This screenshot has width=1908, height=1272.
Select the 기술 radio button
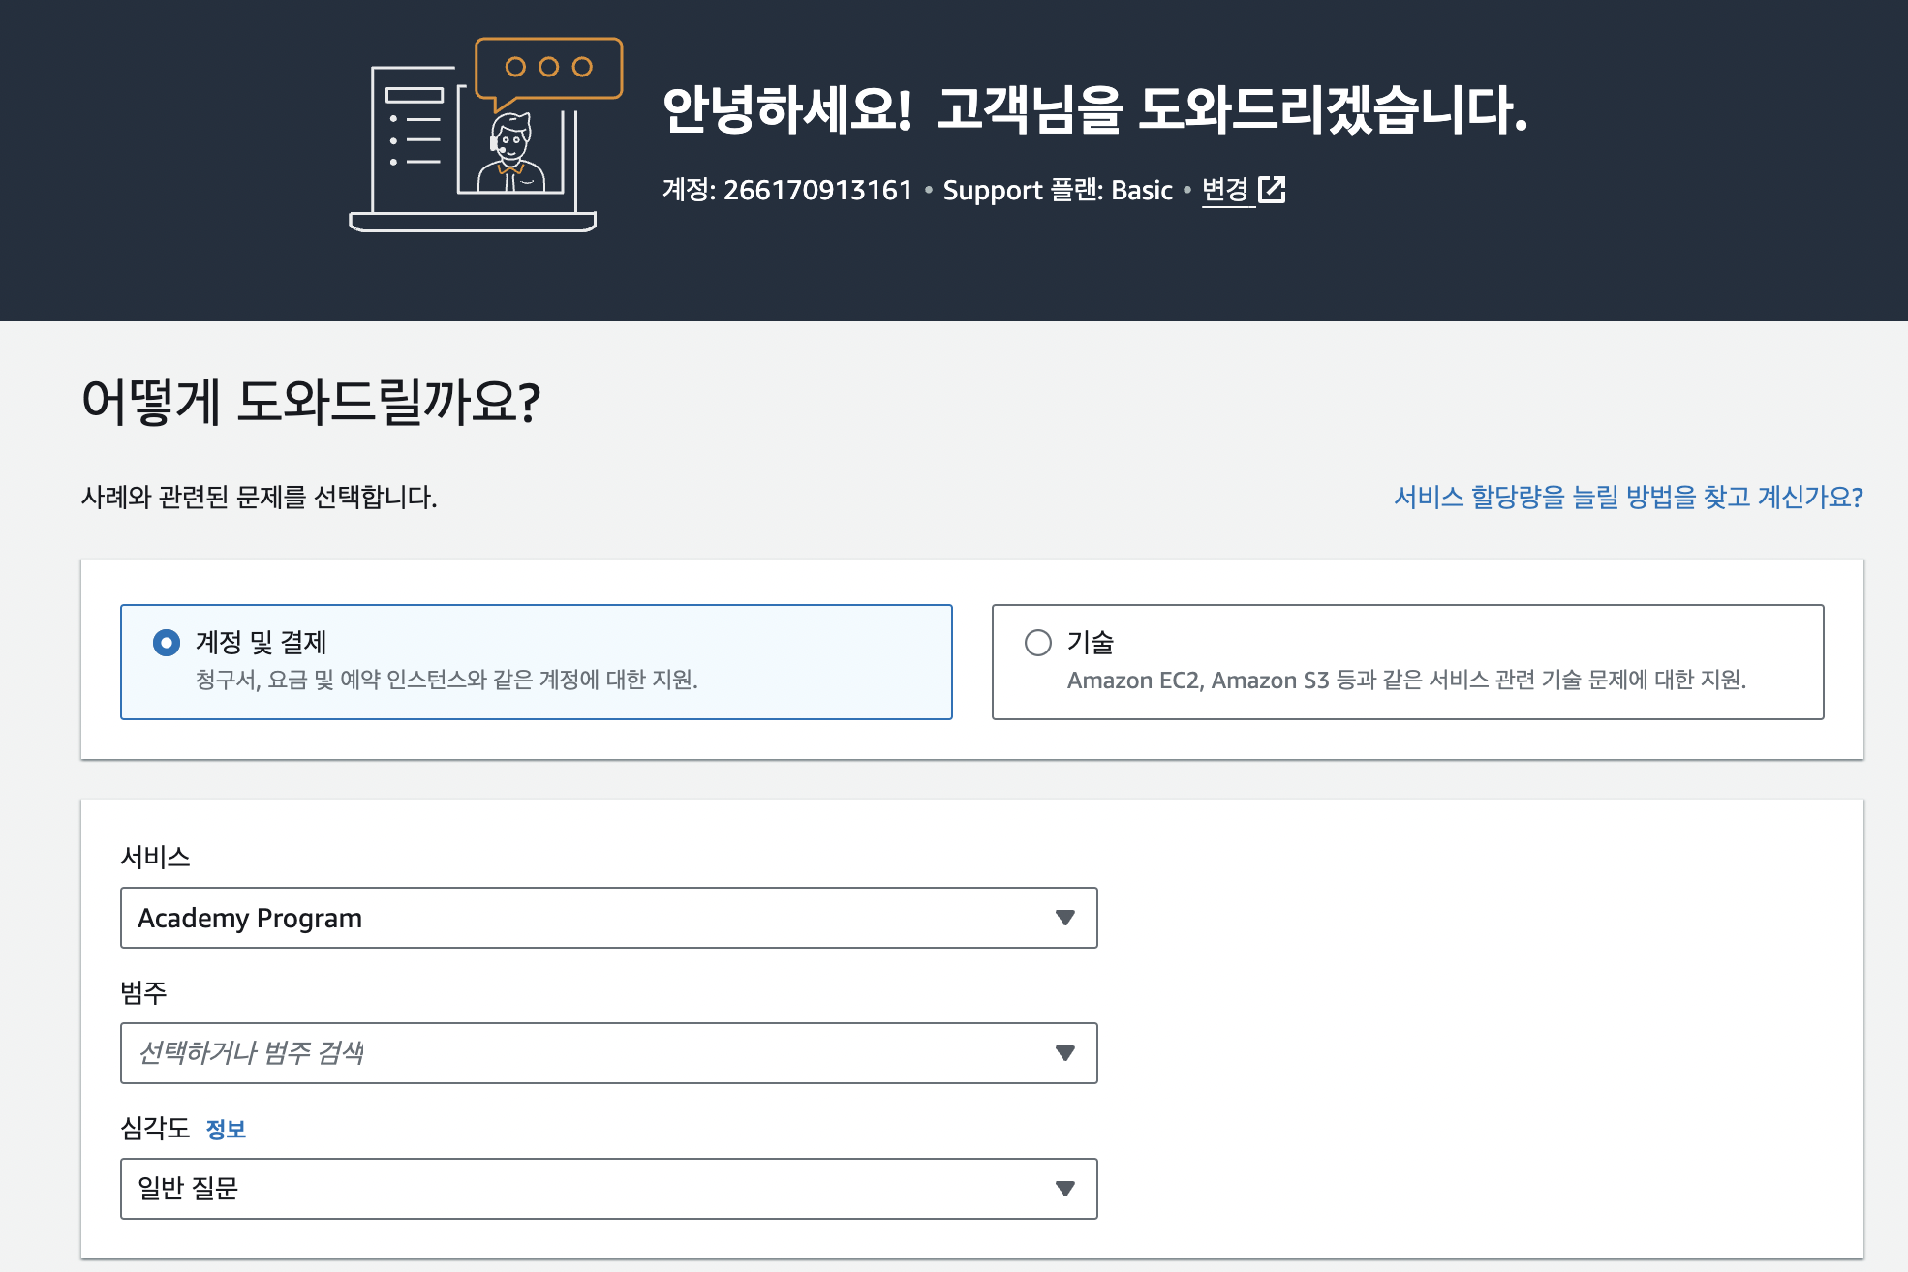click(x=1037, y=643)
